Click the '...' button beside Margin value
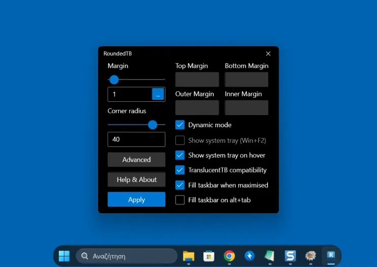The width and height of the screenshot is (377, 267). tap(158, 94)
